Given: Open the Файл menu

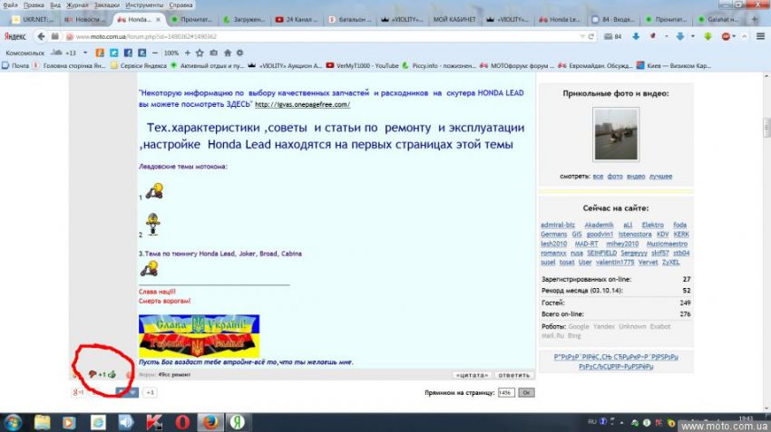Looking at the screenshot, I should (x=10, y=5).
